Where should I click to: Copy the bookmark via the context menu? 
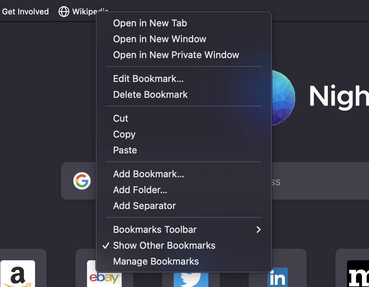[124, 134]
